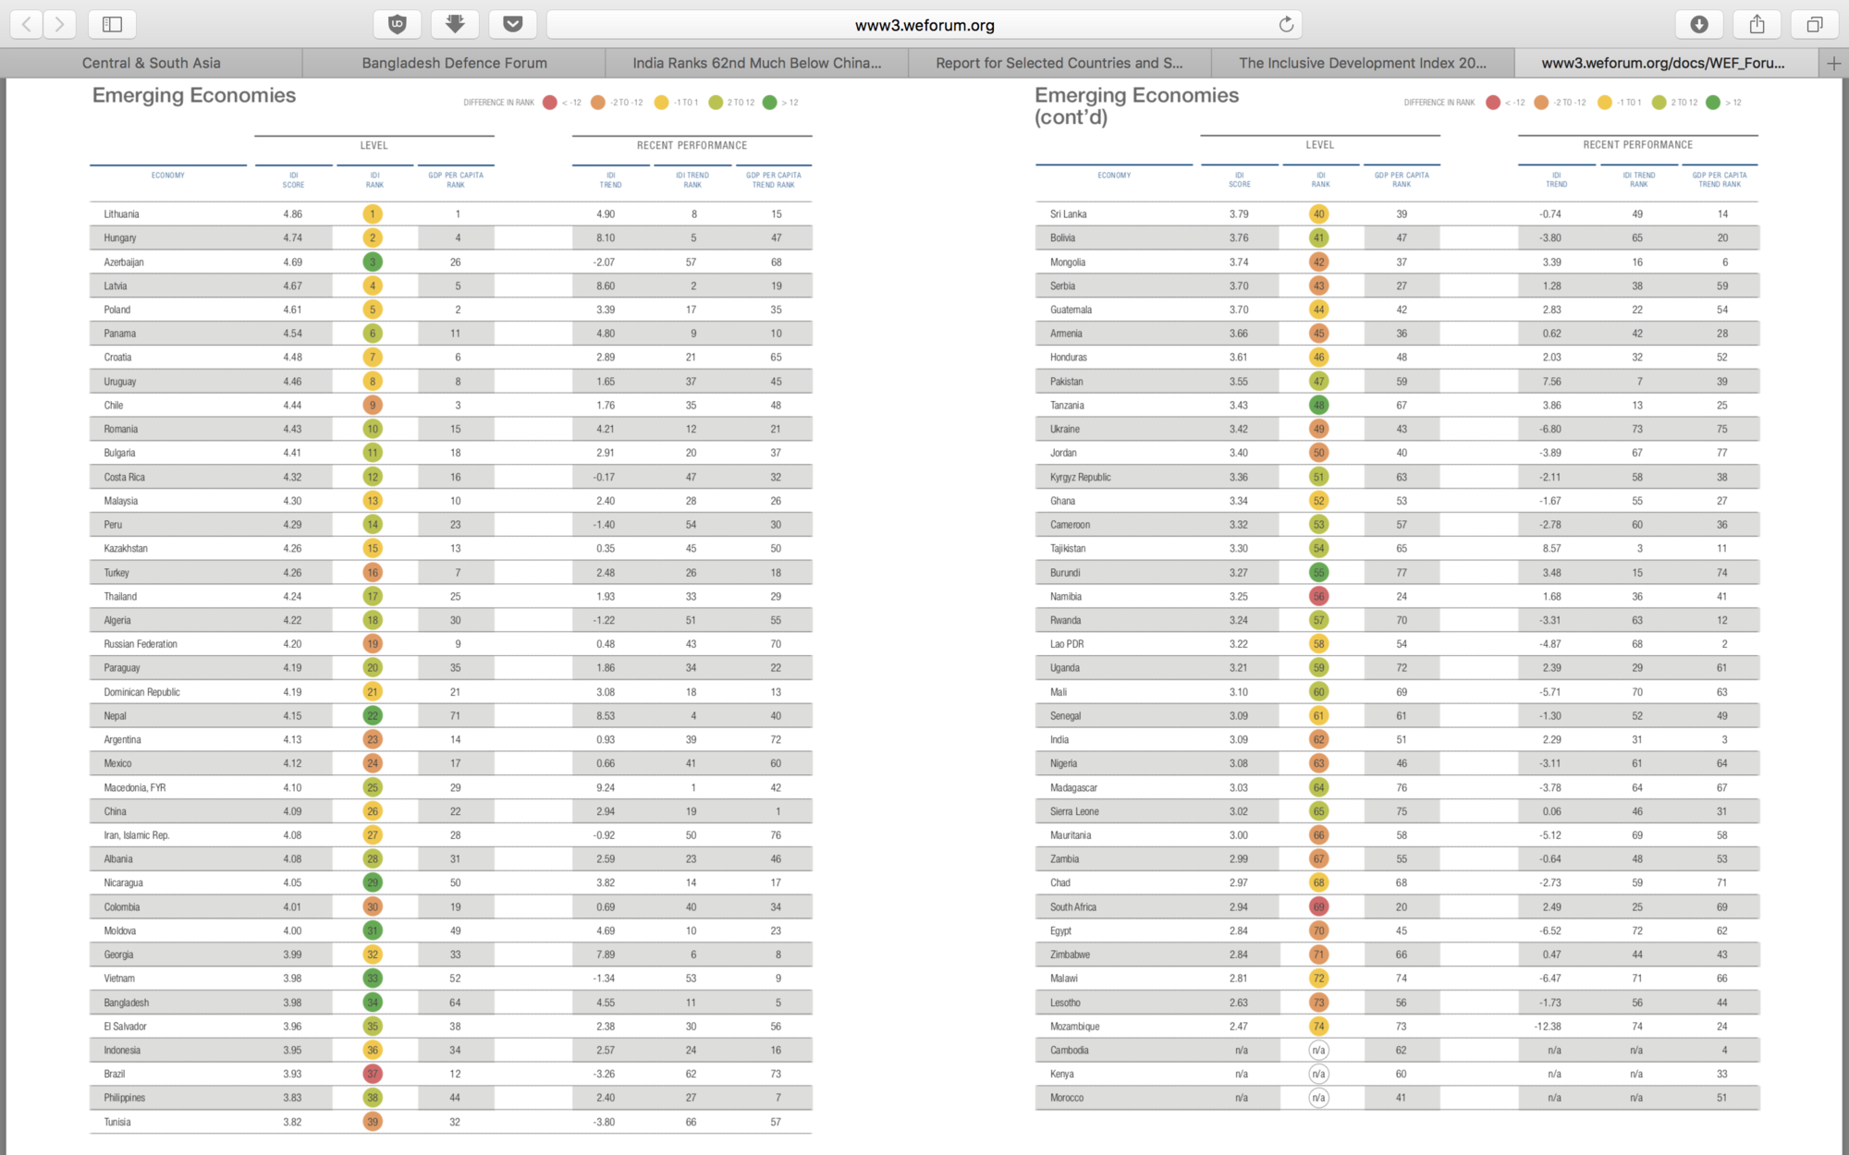Click the Russian Federation economy name
The height and width of the screenshot is (1155, 1849).
141,644
